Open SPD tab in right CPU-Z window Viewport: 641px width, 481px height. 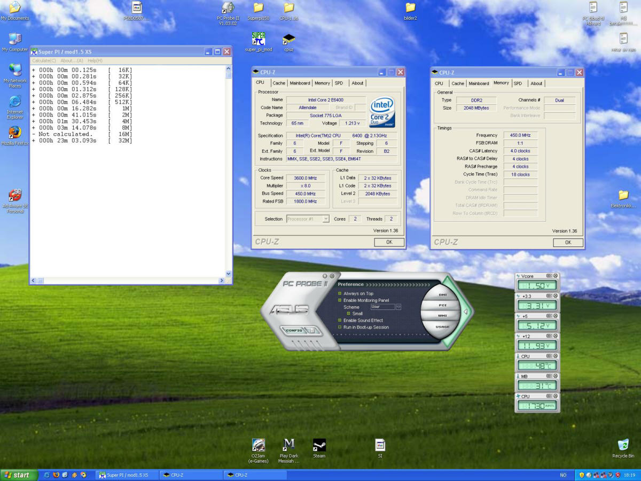coord(518,83)
